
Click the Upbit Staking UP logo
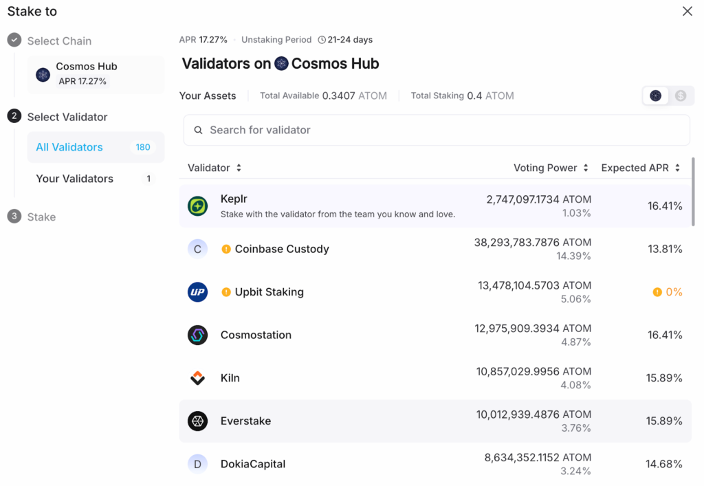click(197, 292)
